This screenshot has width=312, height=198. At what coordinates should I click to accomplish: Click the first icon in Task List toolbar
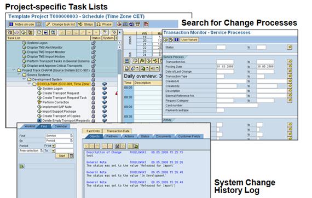[x=10, y=32]
